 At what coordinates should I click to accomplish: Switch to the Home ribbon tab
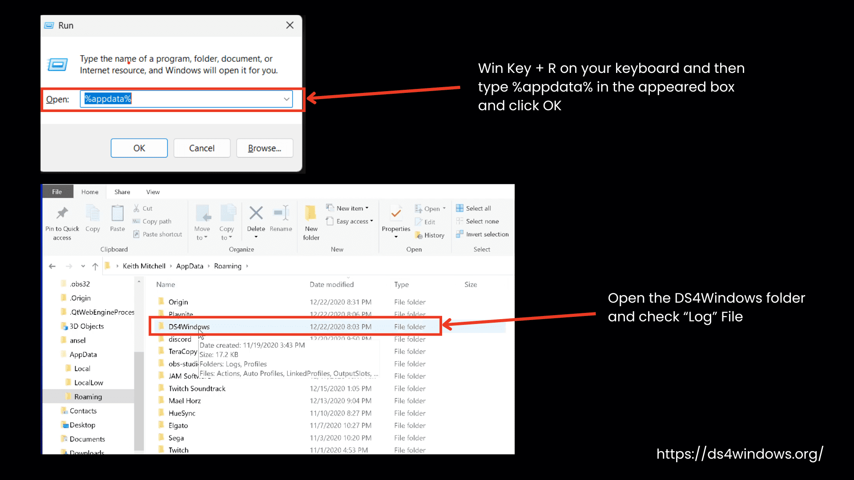click(x=90, y=192)
